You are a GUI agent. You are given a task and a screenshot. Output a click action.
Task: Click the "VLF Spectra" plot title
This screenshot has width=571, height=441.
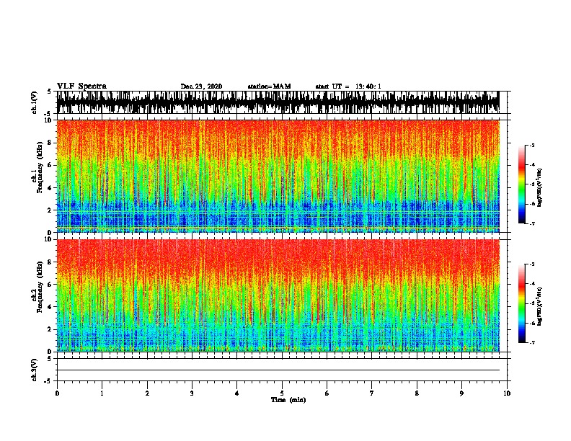coord(81,86)
